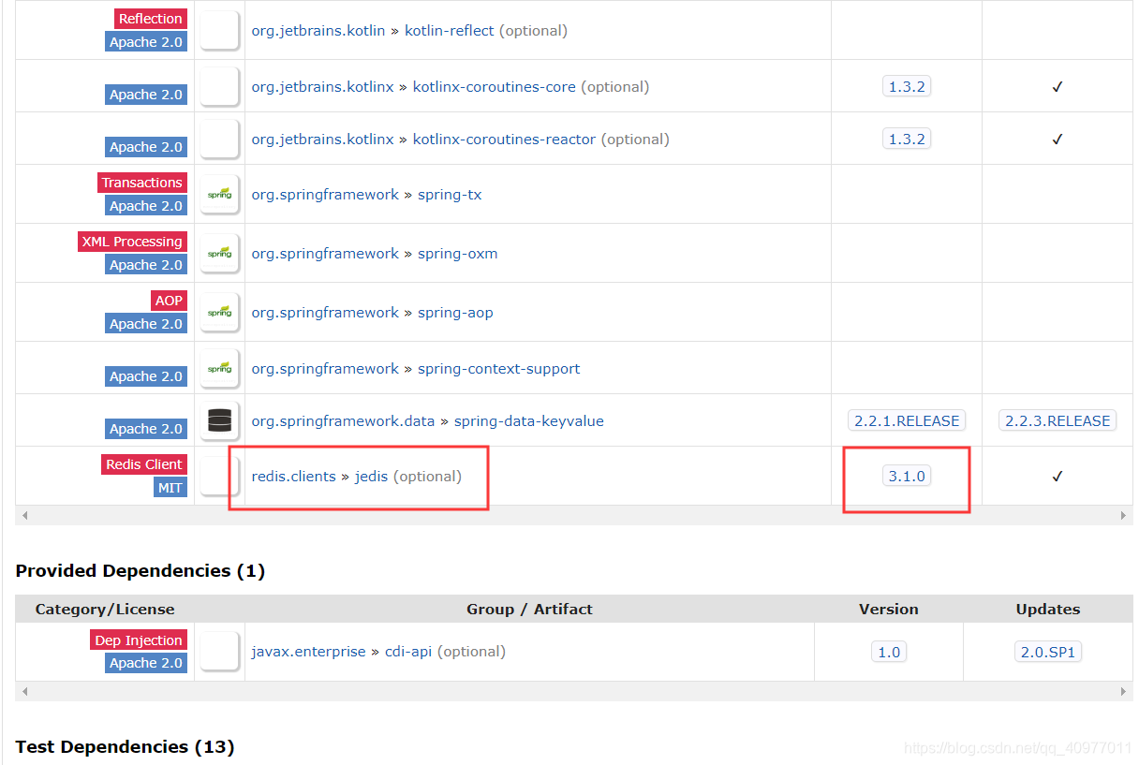Click the right arrow of the upper horizontal scrollbar
Image resolution: width=1139 pixels, height=765 pixels.
tap(1124, 515)
